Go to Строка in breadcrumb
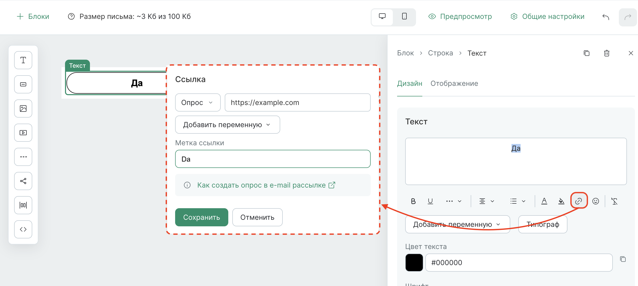 [x=440, y=53]
